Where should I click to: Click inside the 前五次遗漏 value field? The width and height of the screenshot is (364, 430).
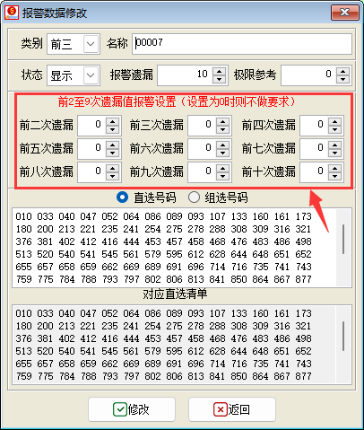[91, 148]
